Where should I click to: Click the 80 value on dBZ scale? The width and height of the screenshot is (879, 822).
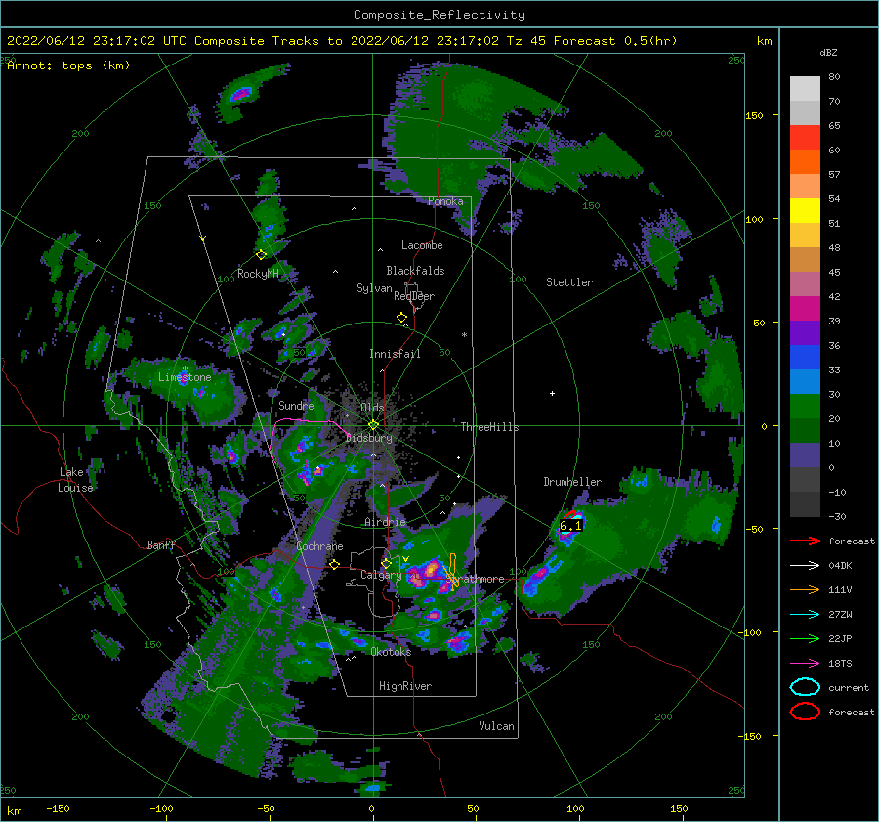pos(834,77)
